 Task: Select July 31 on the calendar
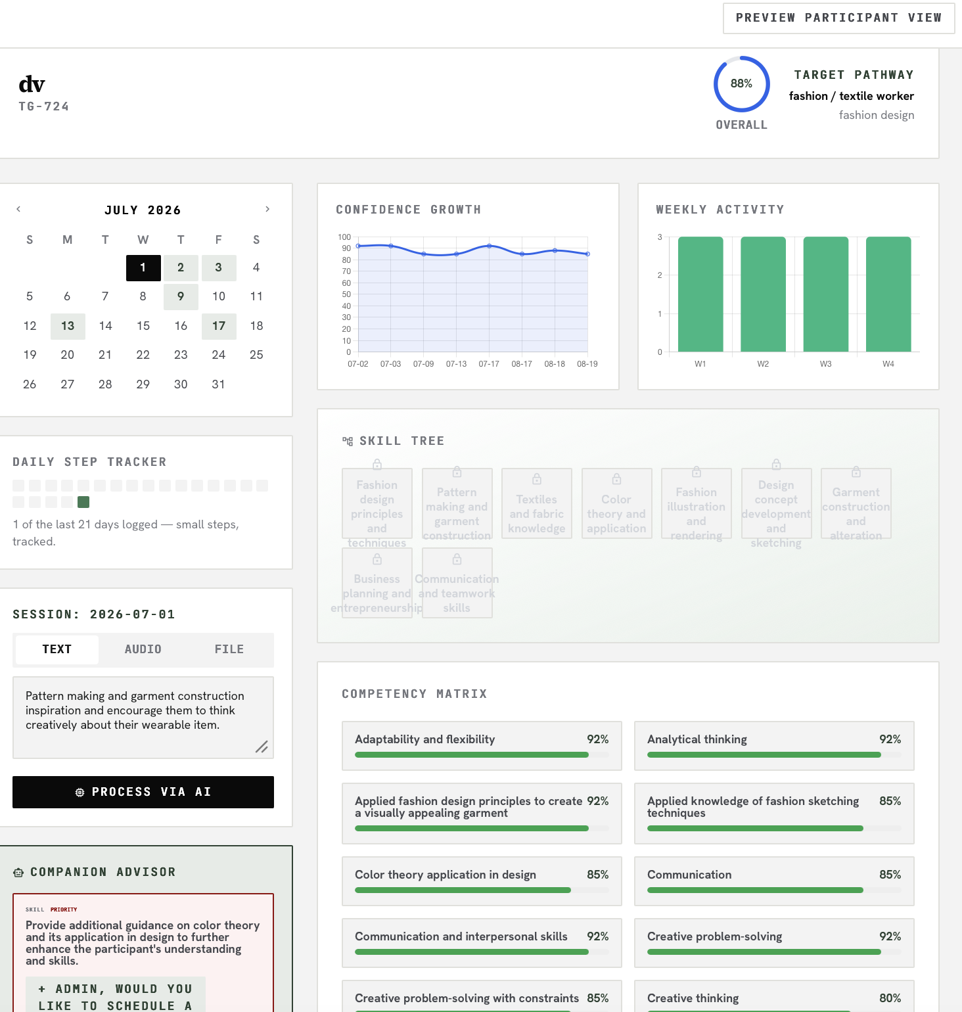[x=219, y=385]
